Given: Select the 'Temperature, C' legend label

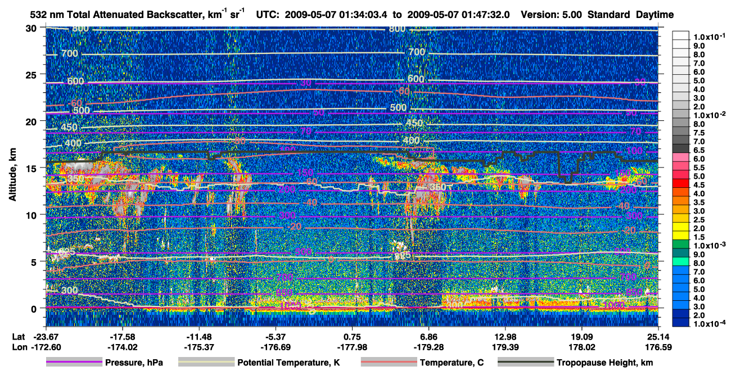Looking at the screenshot, I should pos(451,363).
